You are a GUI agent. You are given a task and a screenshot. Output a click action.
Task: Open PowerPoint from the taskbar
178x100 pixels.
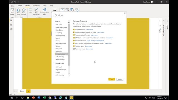[33, 97]
